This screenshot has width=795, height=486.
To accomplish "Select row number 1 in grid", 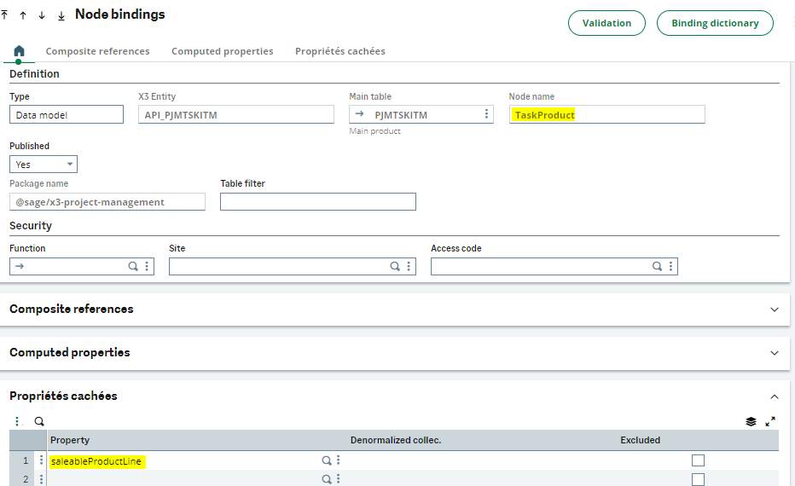I will tap(26, 460).
